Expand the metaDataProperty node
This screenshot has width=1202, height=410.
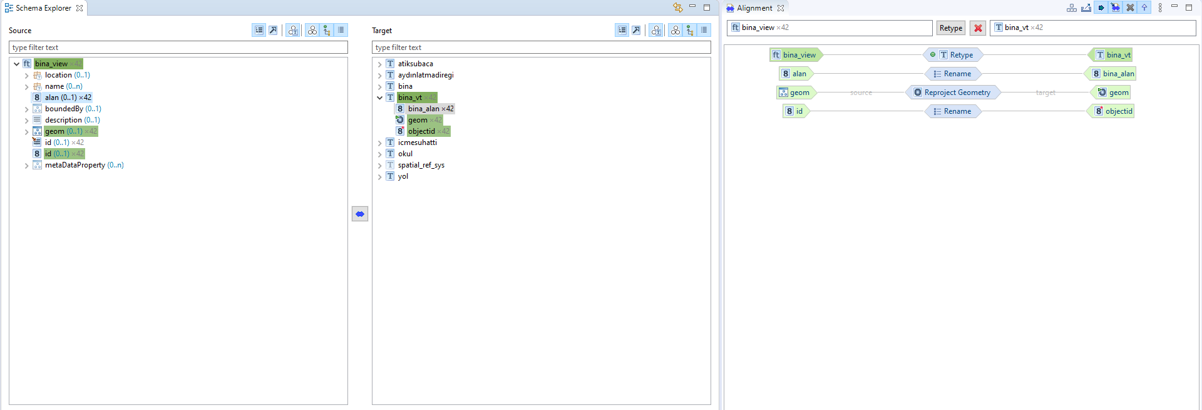coord(26,166)
